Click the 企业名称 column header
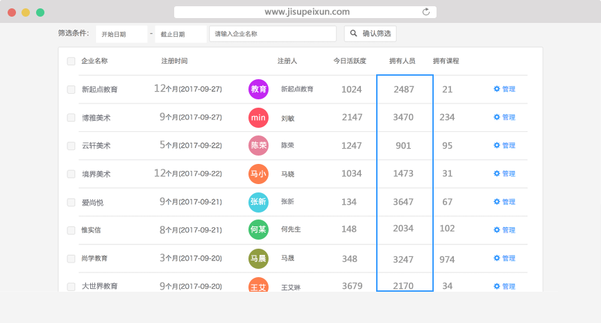The width and height of the screenshot is (601, 323). [94, 61]
